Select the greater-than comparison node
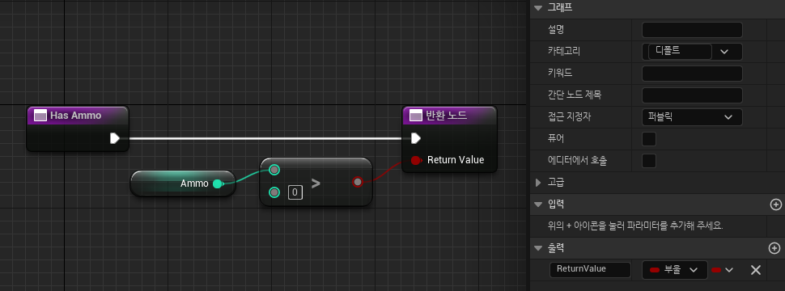The height and width of the screenshot is (291, 785). click(x=316, y=182)
